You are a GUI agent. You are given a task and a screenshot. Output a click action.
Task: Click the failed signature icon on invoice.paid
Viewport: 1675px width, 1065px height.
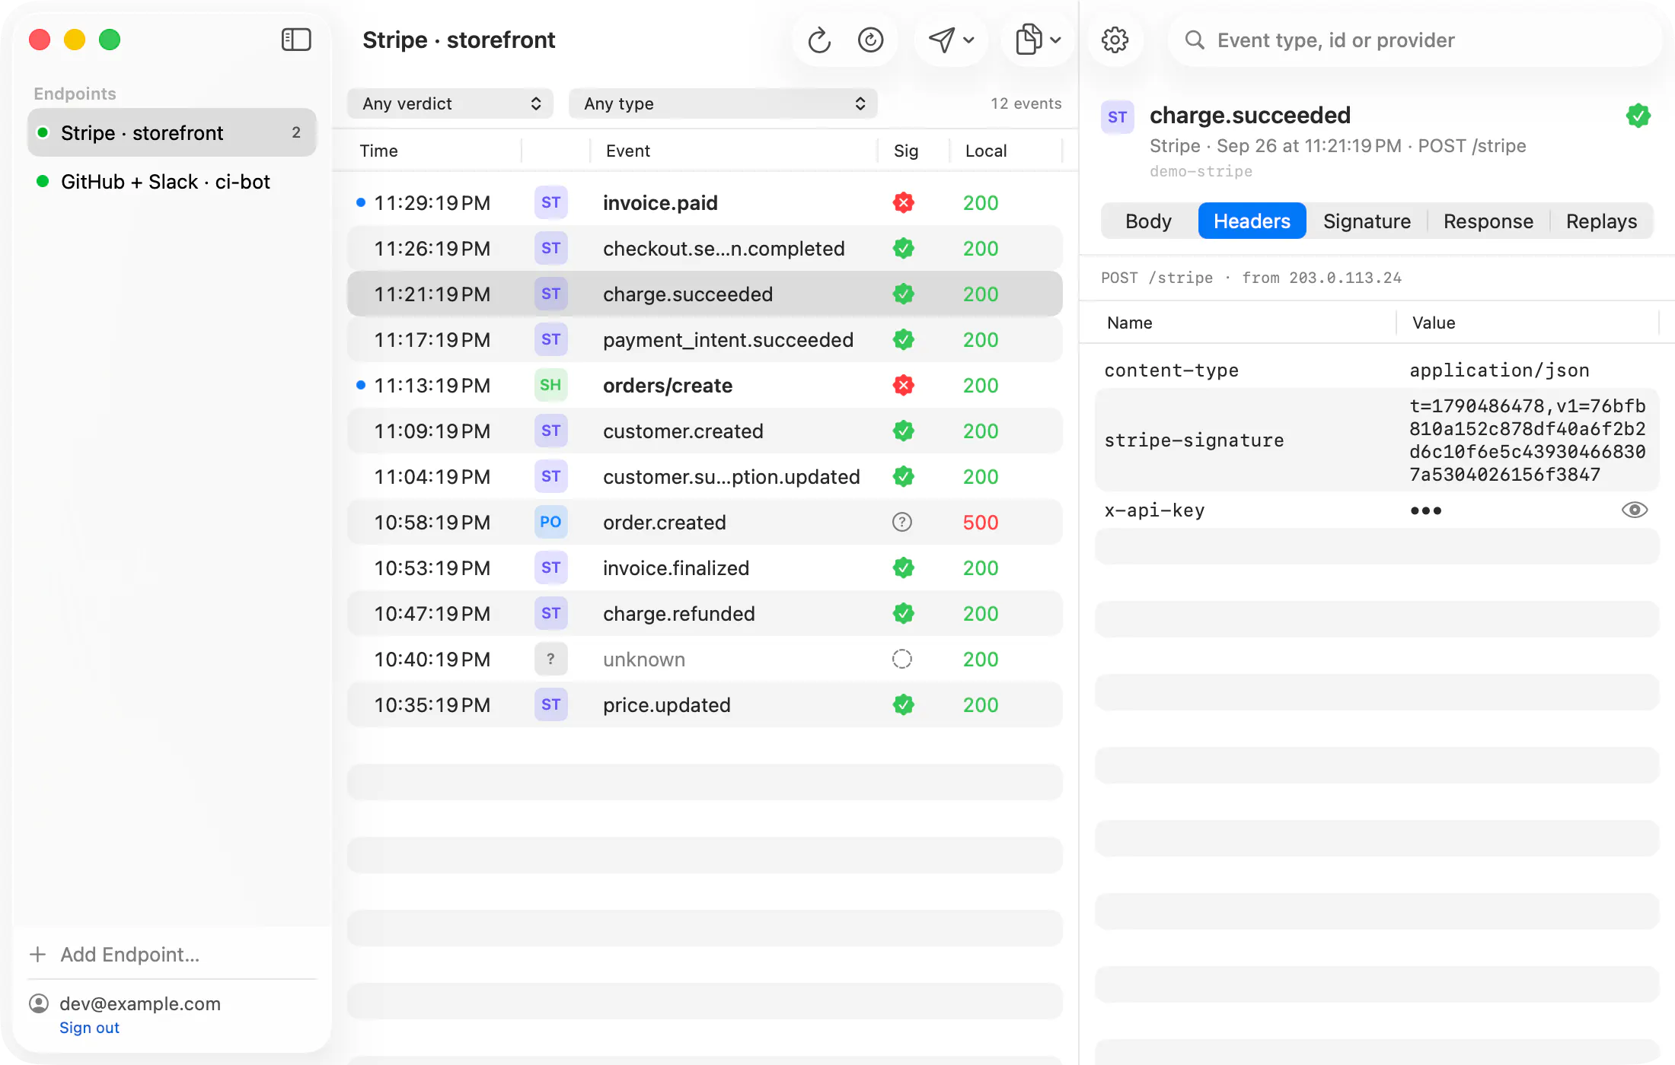coord(904,202)
